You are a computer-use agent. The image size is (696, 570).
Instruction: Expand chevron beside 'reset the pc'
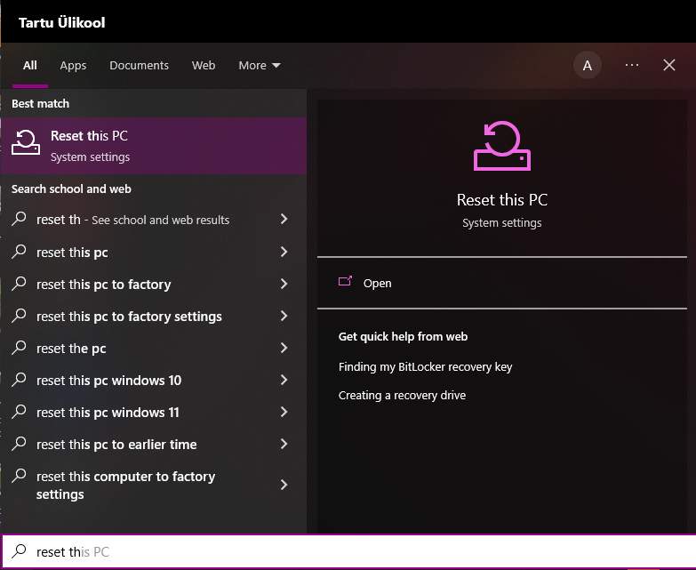pyautogui.click(x=284, y=348)
